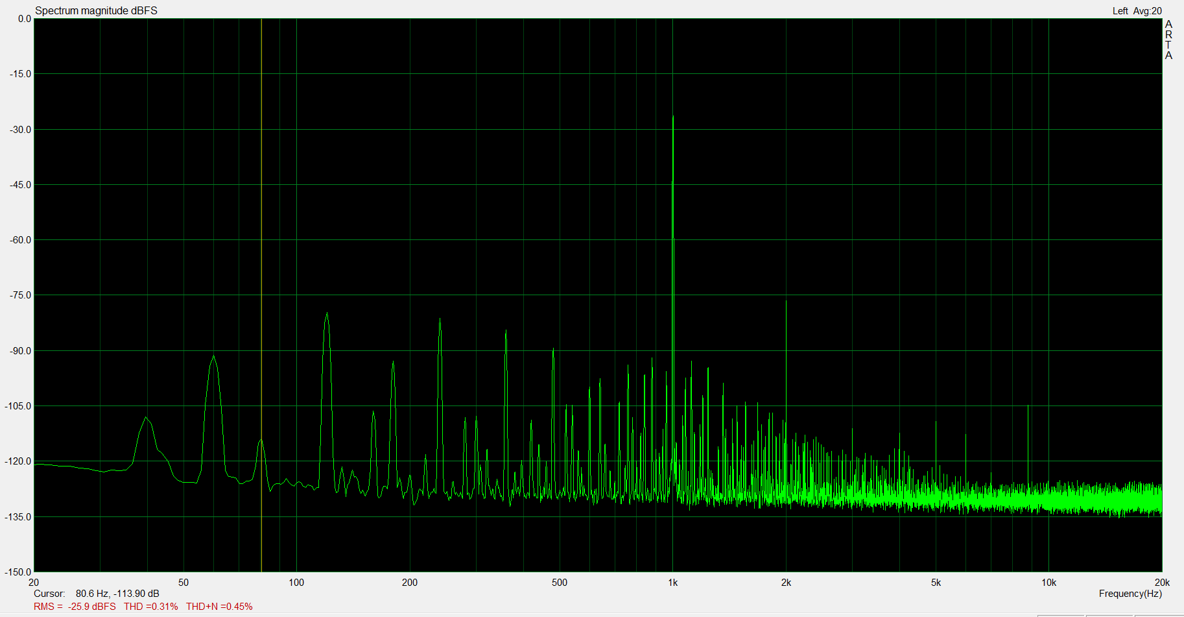This screenshot has width=1184, height=617.
Task: Click the -120.0 magnitude axis label
Action: 18,461
